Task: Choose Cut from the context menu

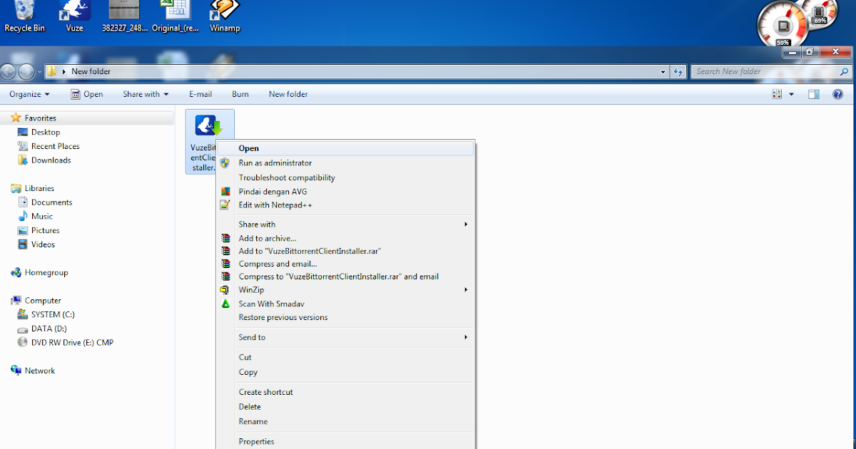Action: (345, 357)
